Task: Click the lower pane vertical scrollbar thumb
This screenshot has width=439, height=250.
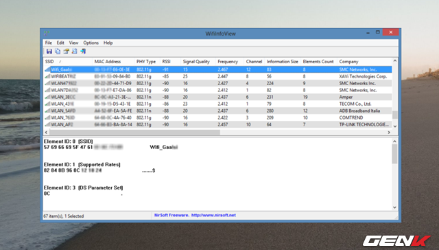Action: click(395, 154)
